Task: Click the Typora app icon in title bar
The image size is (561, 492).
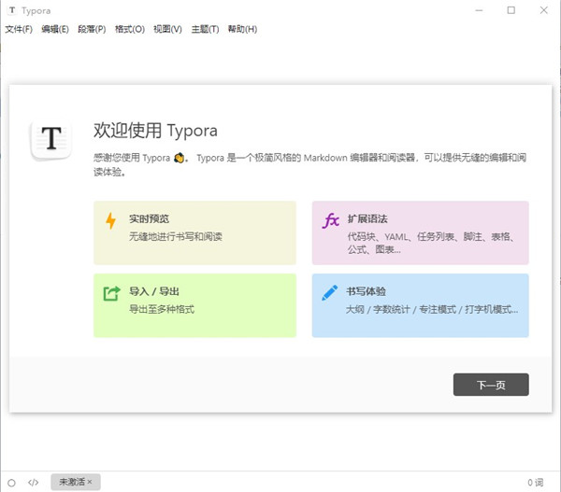Action: click(11, 10)
